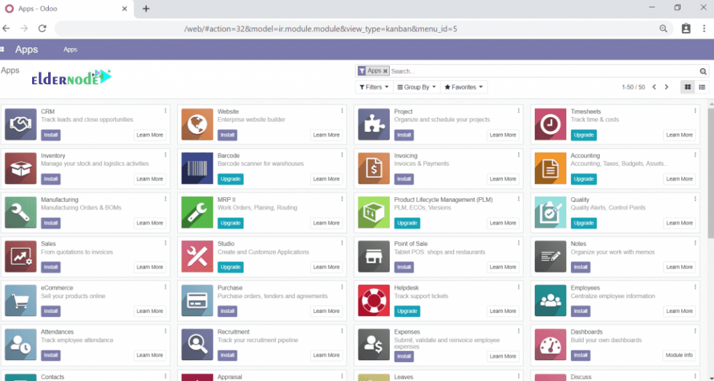Click the Barcode app icon
Screen dimensions: 714x381
tap(197, 168)
